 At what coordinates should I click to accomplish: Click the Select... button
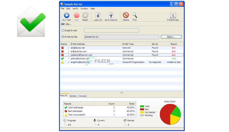(x=171, y=37)
